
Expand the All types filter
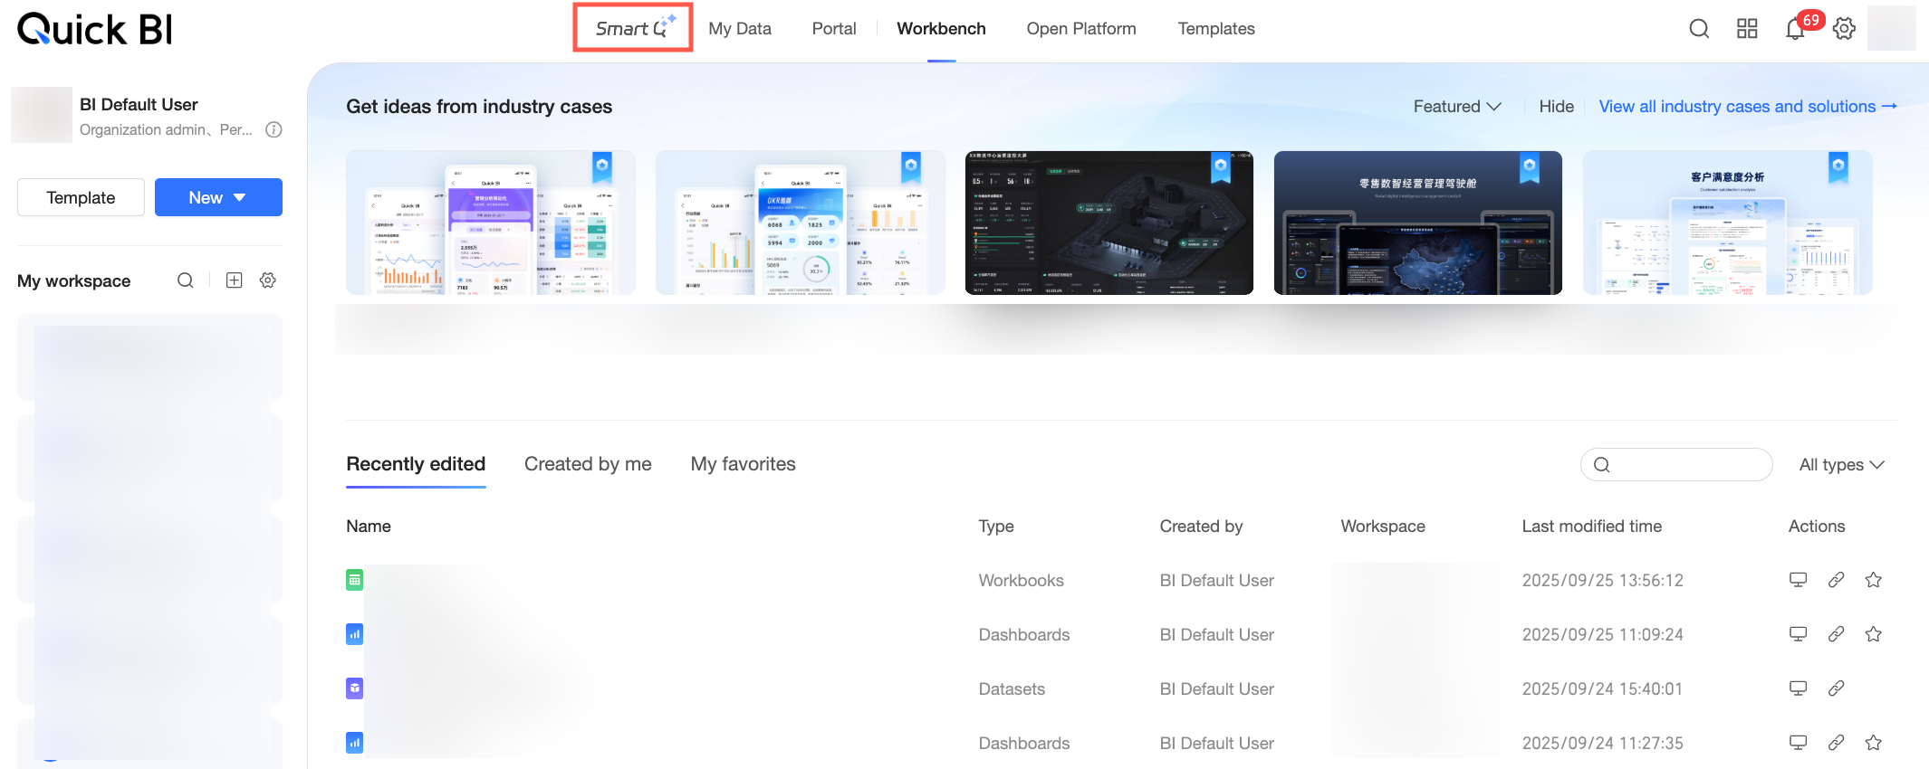point(1841,465)
